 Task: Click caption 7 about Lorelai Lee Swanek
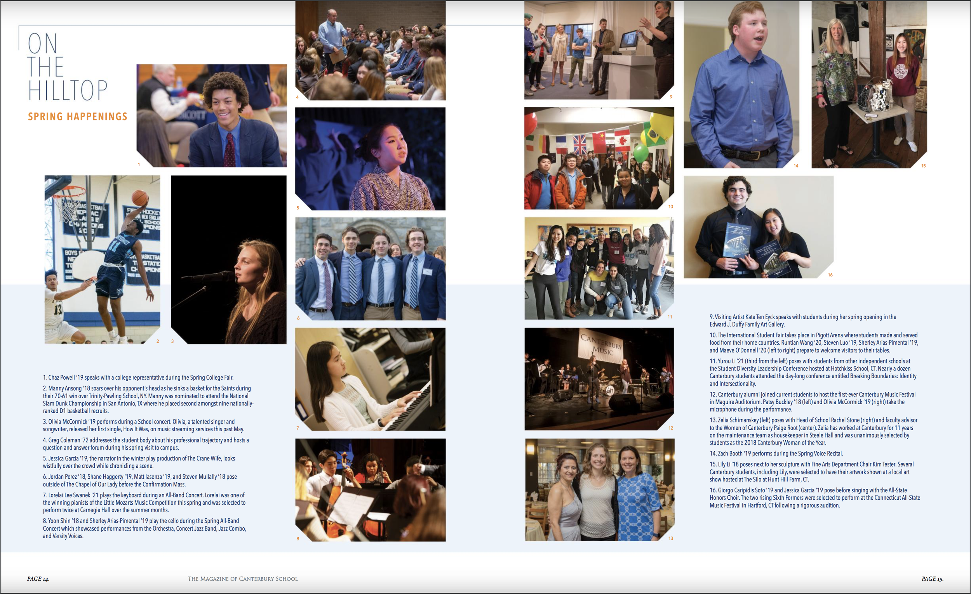coord(144,503)
